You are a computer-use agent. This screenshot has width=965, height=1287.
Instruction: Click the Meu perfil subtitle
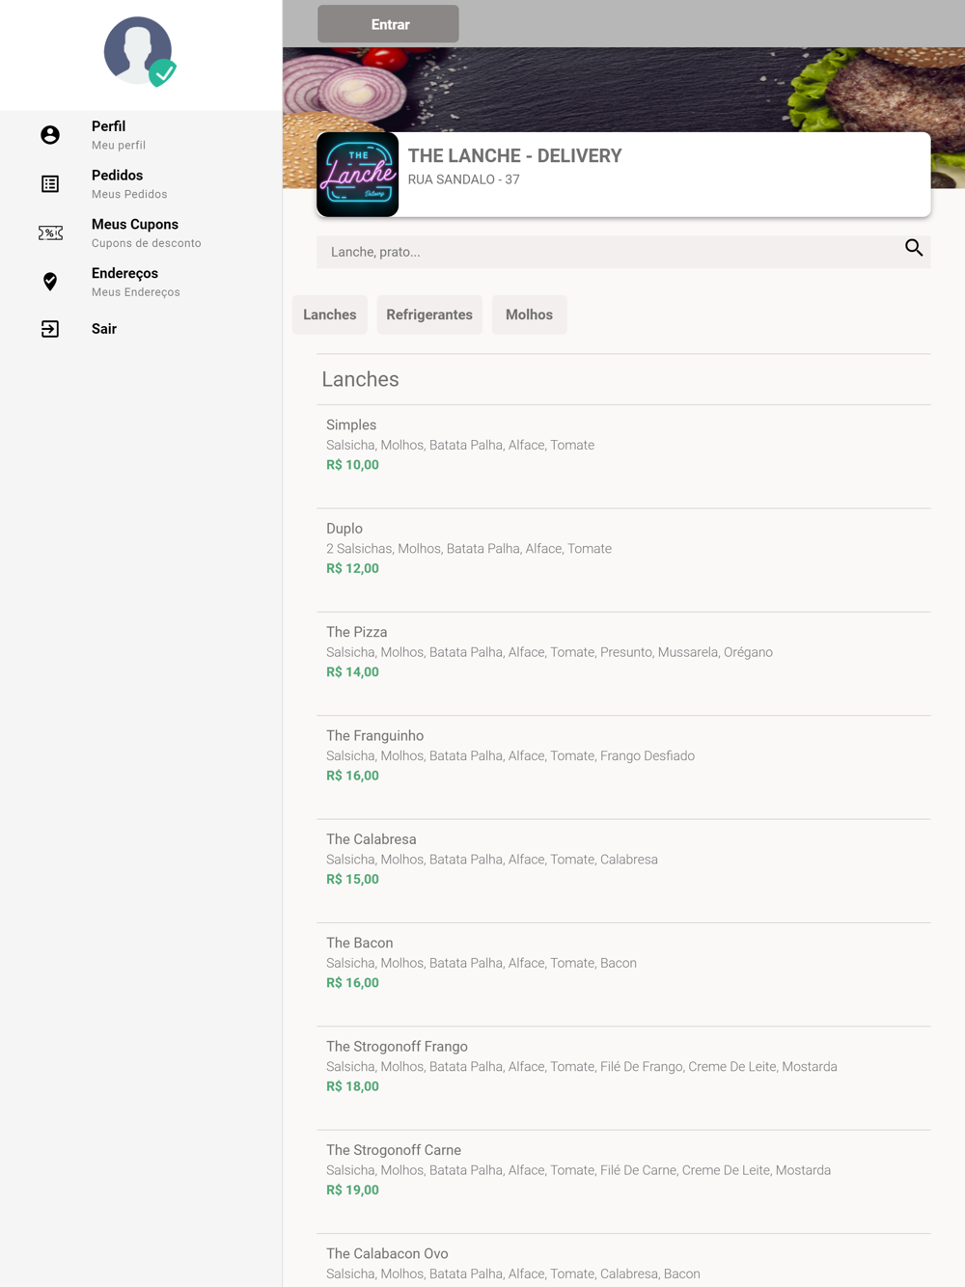tap(119, 146)
